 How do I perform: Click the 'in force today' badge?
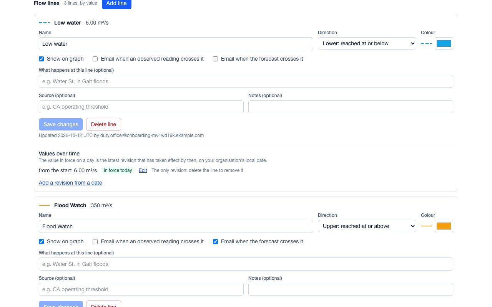click(x=118, y=170)
